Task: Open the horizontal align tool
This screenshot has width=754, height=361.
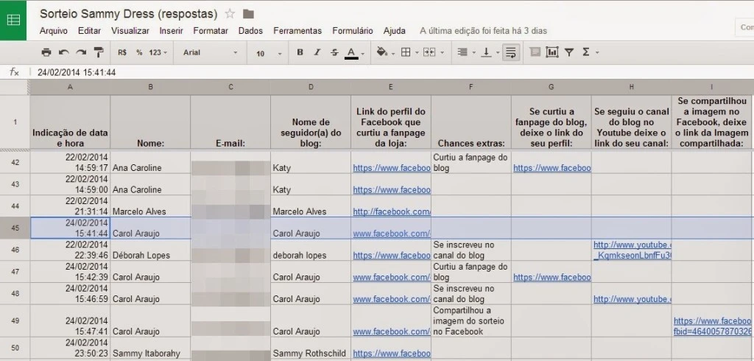Action: tap(462, 52)
